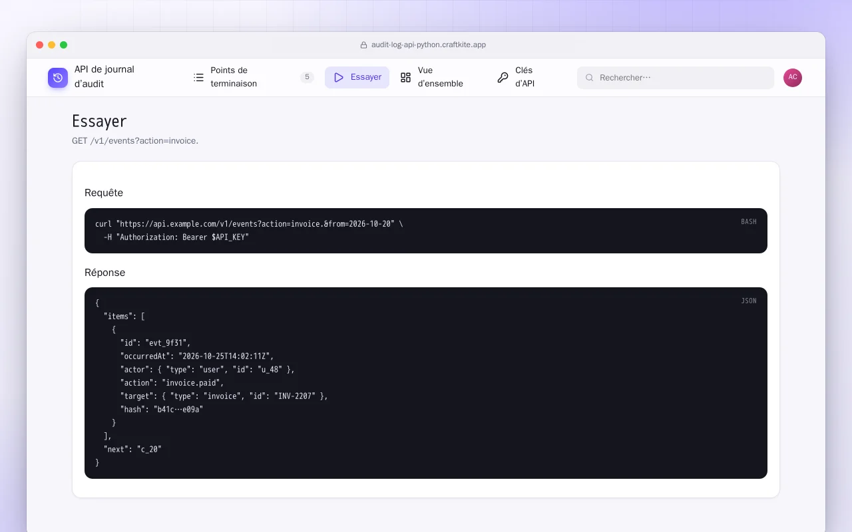Click the occurredAt timestamp line
The image size is (852, 532).
[x=197, y=356]
